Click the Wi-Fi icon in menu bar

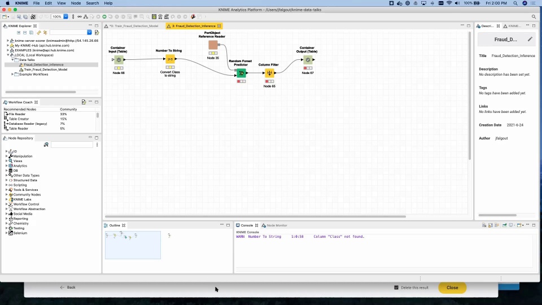point(449,3)
